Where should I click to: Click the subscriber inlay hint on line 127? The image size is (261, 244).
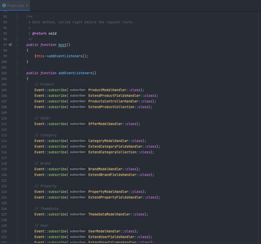click(x=78, y=214)
